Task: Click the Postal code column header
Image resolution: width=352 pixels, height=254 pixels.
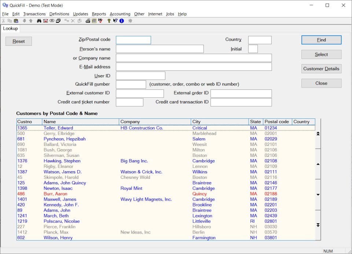Action: [277, 122]
